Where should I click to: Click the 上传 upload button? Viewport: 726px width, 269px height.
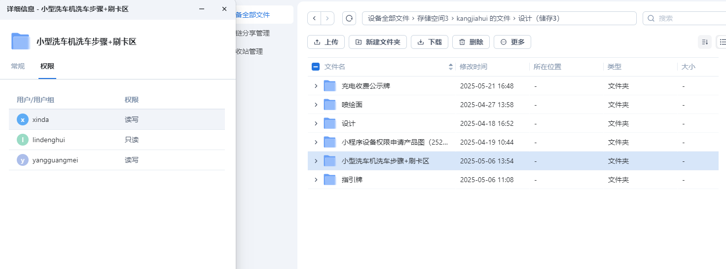326,42
